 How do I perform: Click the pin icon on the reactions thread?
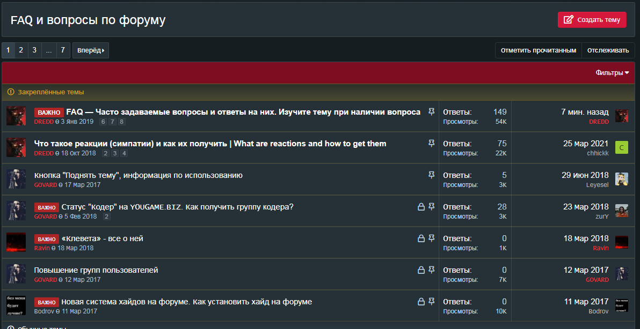[x=431, y=144]
